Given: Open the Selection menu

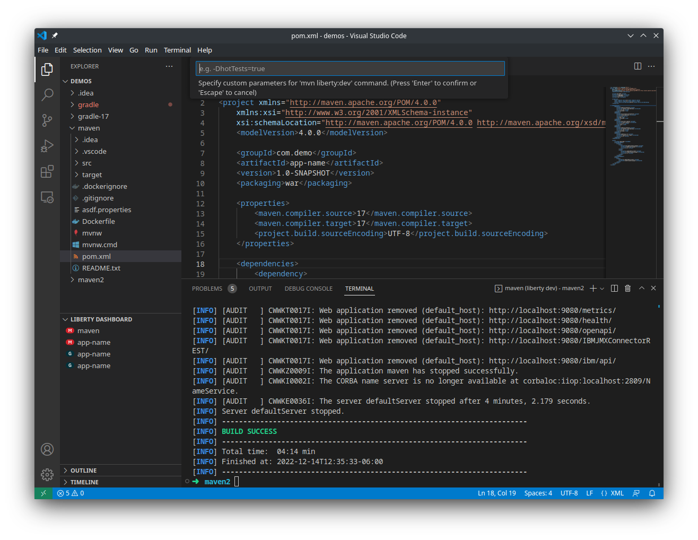Looking at the screenshot, I should tap(87, 50).
